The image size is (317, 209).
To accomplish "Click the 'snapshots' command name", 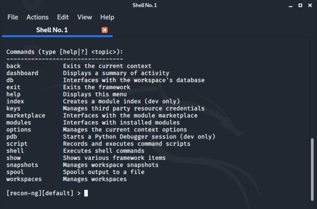I will pyautogui.click(x=22, y=165).
